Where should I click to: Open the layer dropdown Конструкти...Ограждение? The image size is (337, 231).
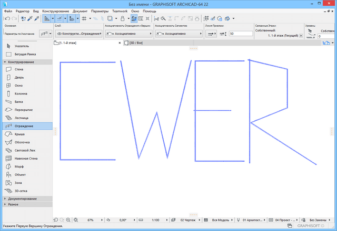(78, 33)
